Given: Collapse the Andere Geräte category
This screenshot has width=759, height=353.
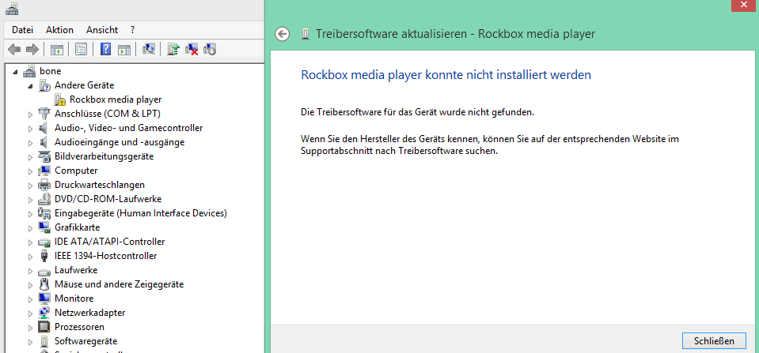Looking at the screenshot, I should pyautogui.click(x=31, y=86).
